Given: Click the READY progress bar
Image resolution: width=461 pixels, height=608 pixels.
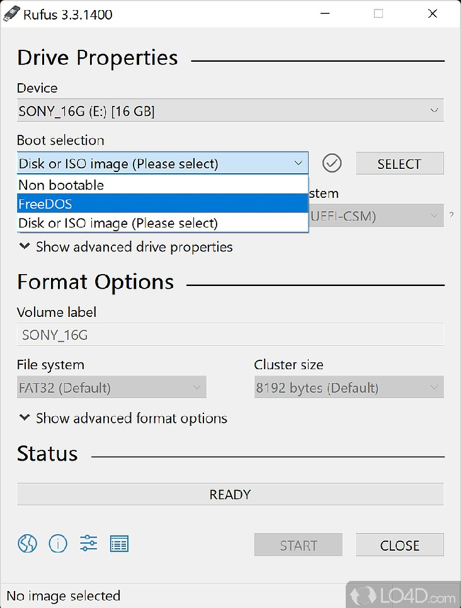Looking at the screenshot, I should coord(230,494).
